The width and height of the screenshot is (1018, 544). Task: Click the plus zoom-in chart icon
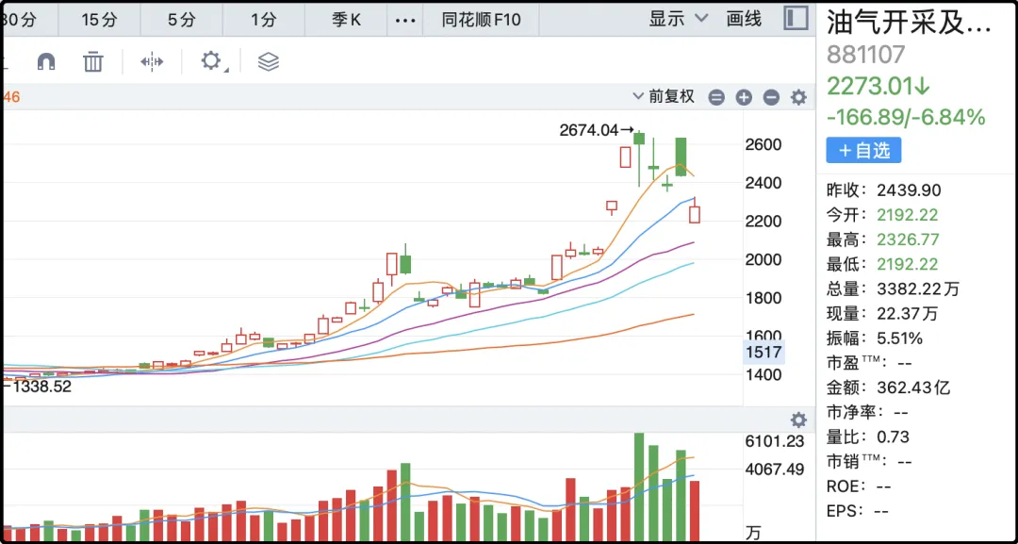click(744, 97)
